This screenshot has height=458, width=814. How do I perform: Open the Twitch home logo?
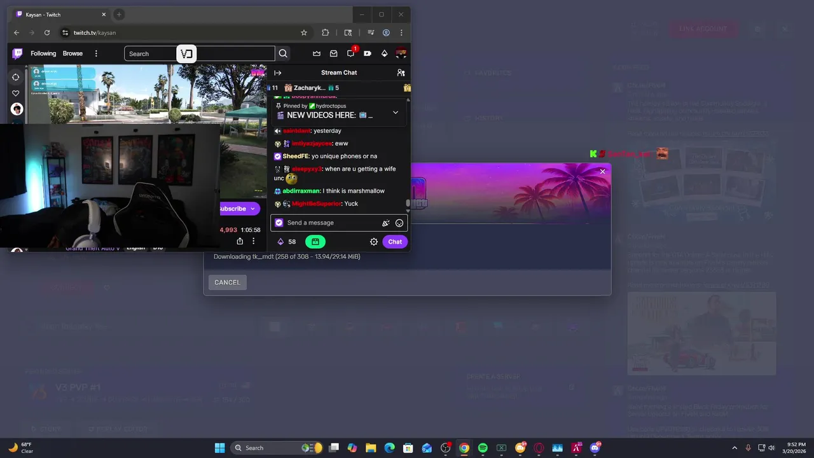pyautogui.click(x=18, y=53)
